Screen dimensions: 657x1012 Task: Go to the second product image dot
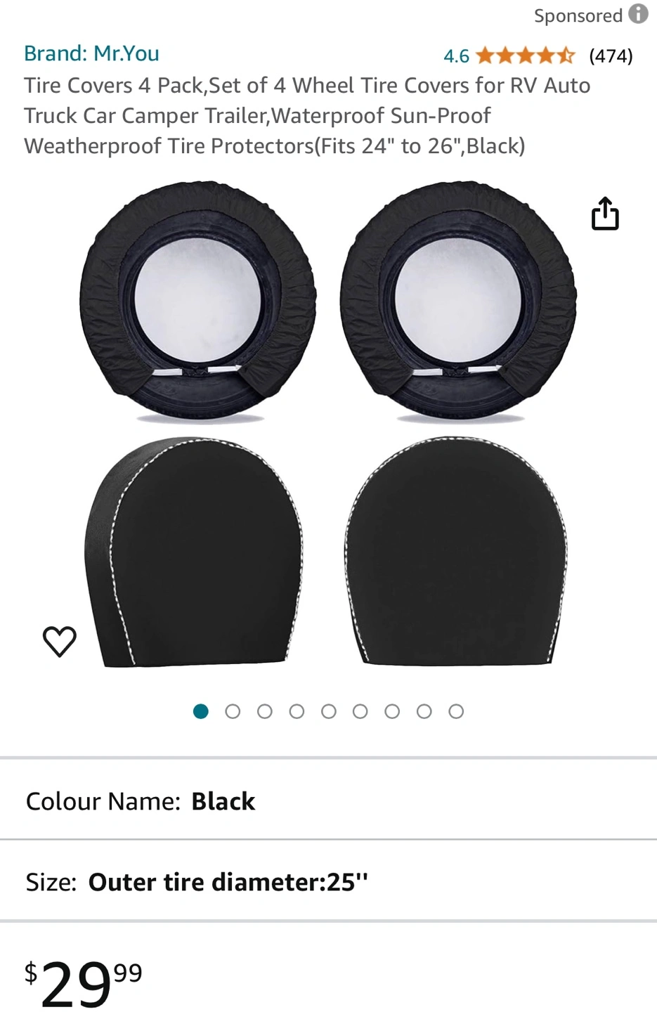pyautogui.click(x=233, y=711)
